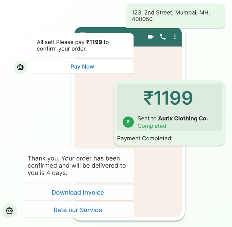Click the 'Payment Completed!' caption text
This screenshot has height=227, width=232.
[x=145, y=138]
